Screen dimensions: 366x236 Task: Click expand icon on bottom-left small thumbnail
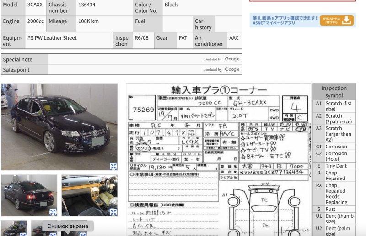pyautogui.click(x=23, y=234)
